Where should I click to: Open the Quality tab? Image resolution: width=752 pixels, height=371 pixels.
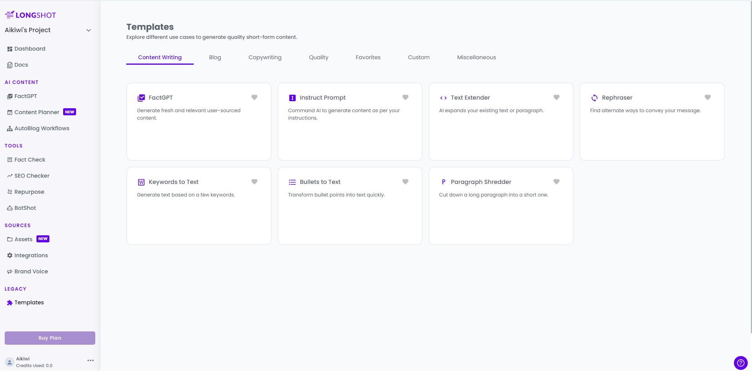tap(319, 57)
